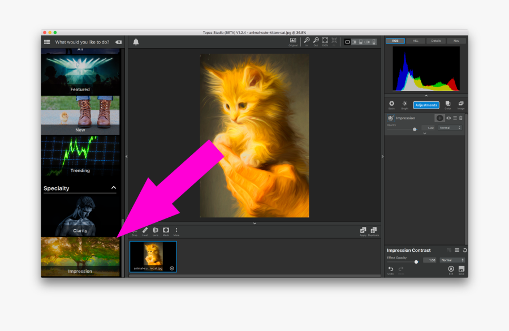Open the New effects category
Screen dimensions: 509x331
click(x=80, y=115)
